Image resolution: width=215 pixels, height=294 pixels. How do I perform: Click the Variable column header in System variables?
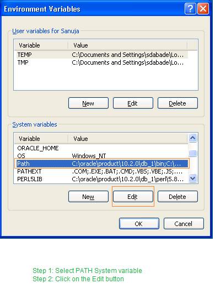click(41, 139)
